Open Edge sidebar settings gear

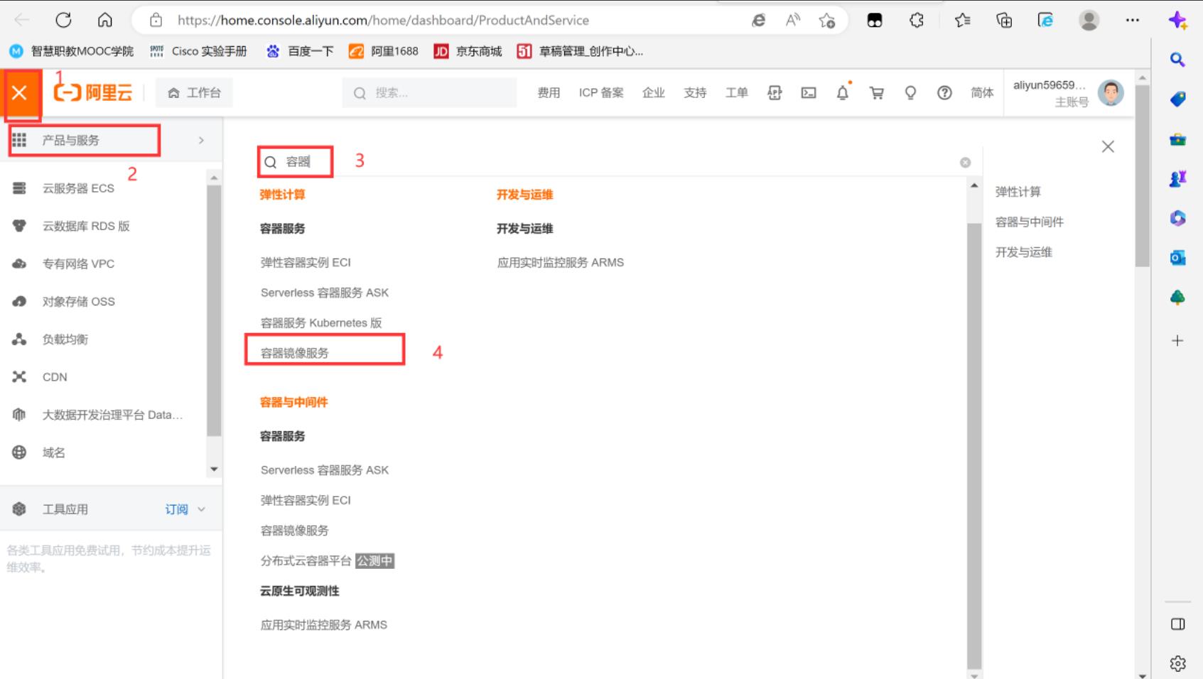coord(1177,663)
